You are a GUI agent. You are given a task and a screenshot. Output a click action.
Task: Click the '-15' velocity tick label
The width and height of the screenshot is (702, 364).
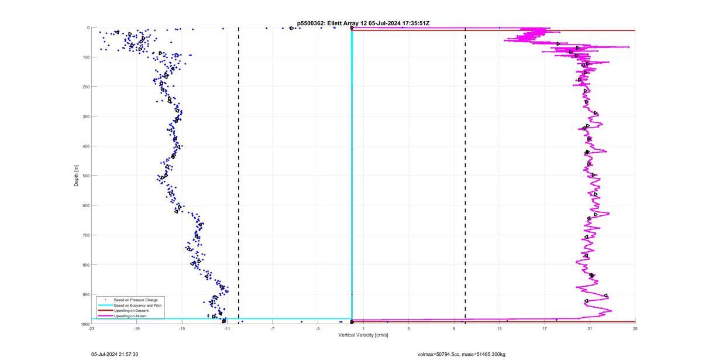point(182,328)
